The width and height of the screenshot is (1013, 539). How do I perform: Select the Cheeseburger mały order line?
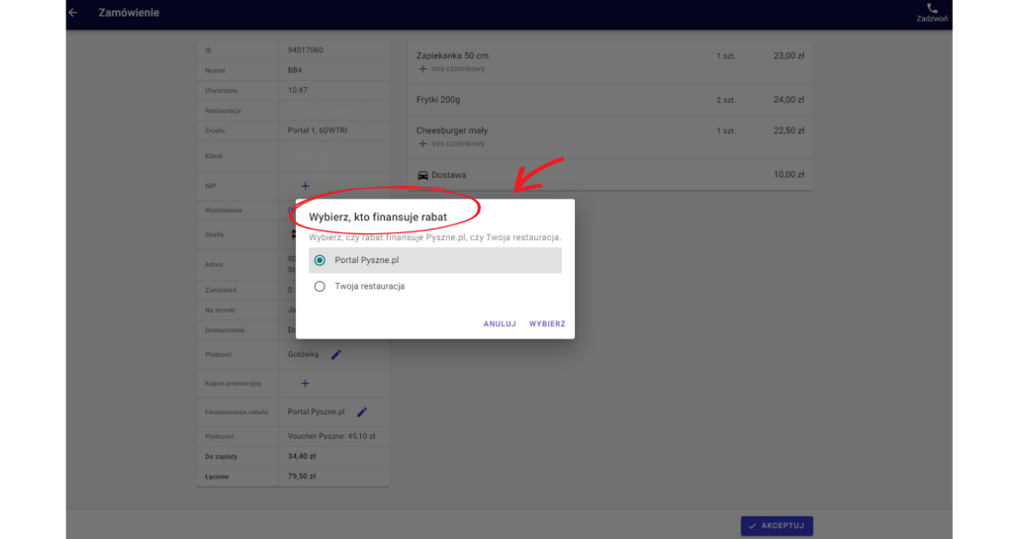(452, 131)
